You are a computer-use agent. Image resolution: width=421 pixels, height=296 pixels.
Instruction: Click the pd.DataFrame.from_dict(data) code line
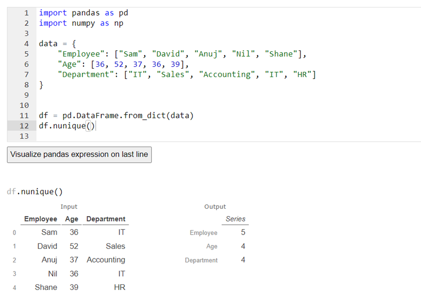[116, 116]
